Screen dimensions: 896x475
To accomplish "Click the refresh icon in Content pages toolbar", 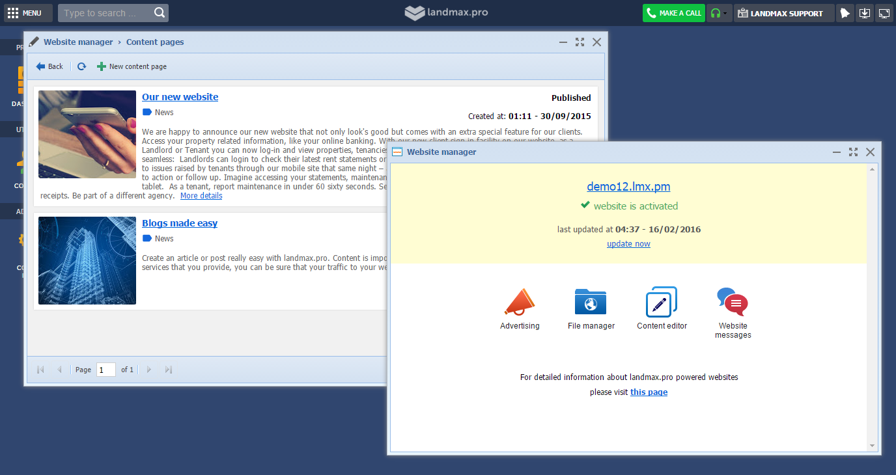I will 81,66.
